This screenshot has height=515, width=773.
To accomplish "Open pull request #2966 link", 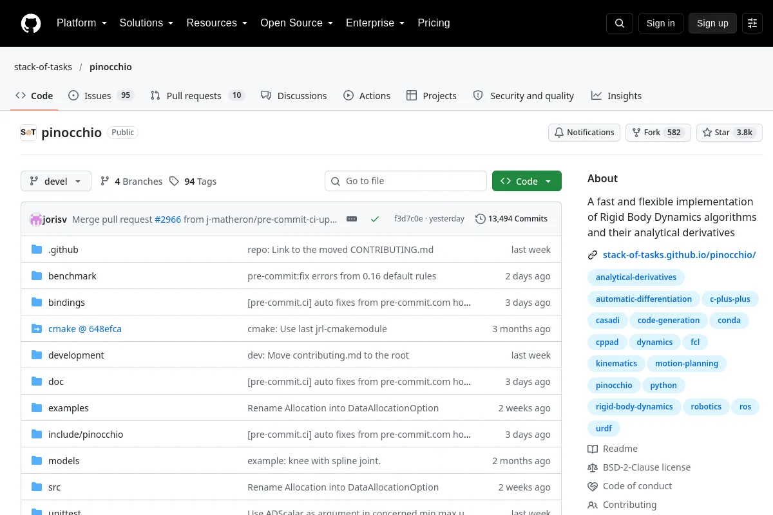I will click(168, 219).
